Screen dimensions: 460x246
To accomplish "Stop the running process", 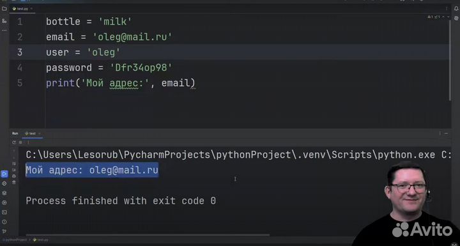I will pos(20,142).
